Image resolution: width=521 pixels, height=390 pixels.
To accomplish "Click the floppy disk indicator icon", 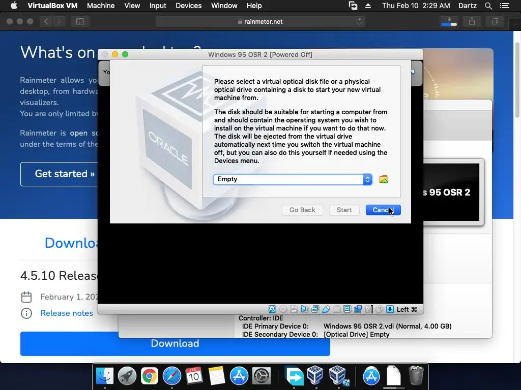I will pyautogui.click(x=294, y=309).
